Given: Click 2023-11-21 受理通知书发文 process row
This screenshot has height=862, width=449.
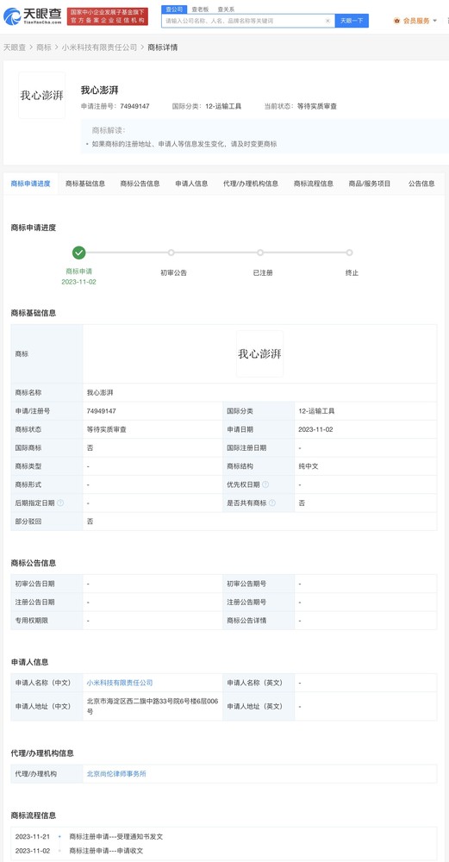Looking at the screenshot, I should point(89,837).
